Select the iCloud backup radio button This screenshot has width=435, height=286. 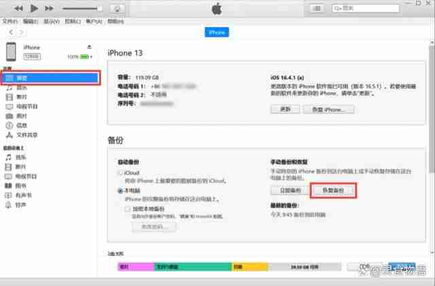click(x=120, y=173)
